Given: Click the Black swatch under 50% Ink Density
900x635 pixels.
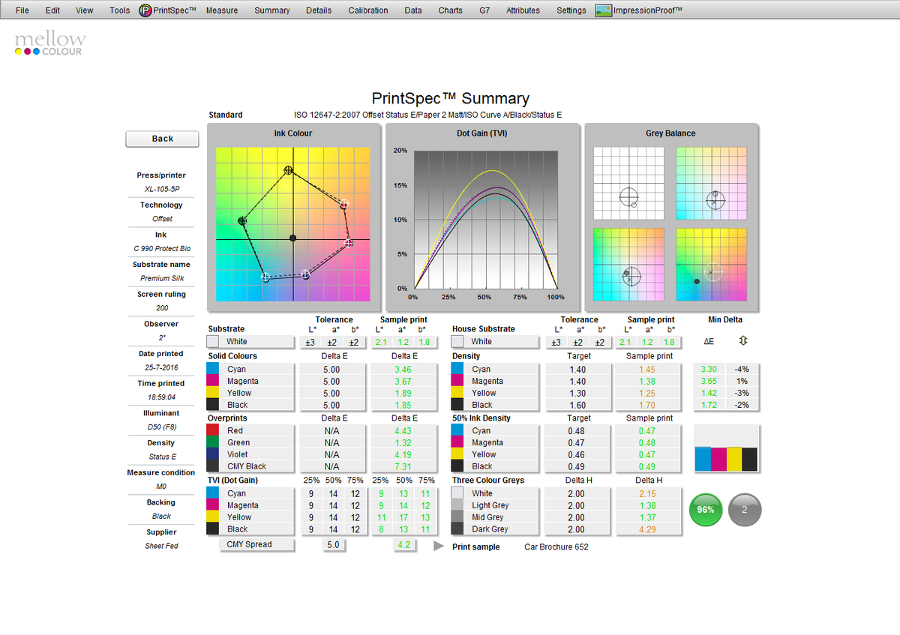Looking at the screenshot, I should pos(457,466).
